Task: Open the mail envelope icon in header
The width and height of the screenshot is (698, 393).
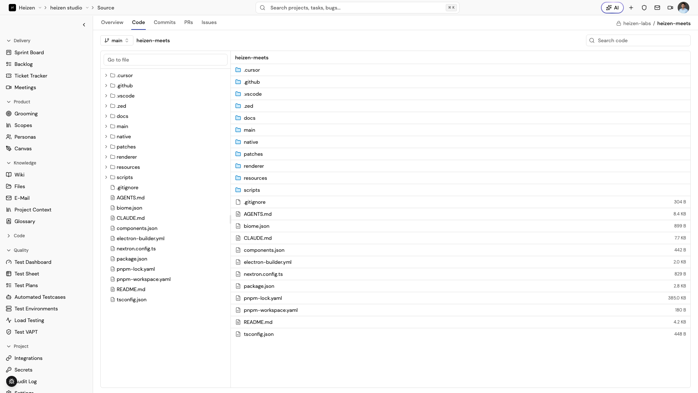Action: pos(657,8)
